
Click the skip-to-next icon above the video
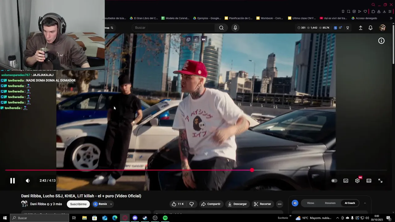coord(204,39)
